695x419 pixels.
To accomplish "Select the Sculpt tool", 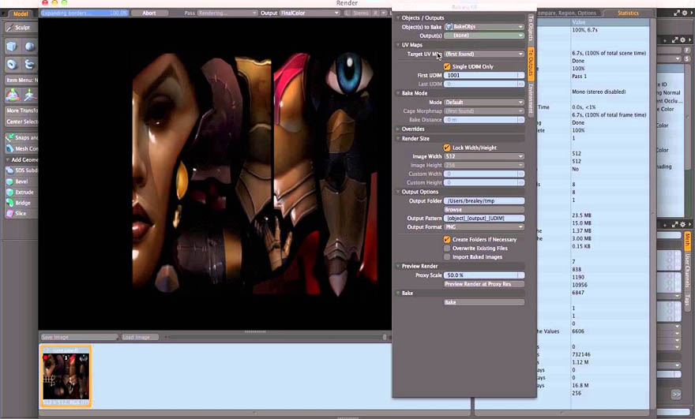I will 21,28.
